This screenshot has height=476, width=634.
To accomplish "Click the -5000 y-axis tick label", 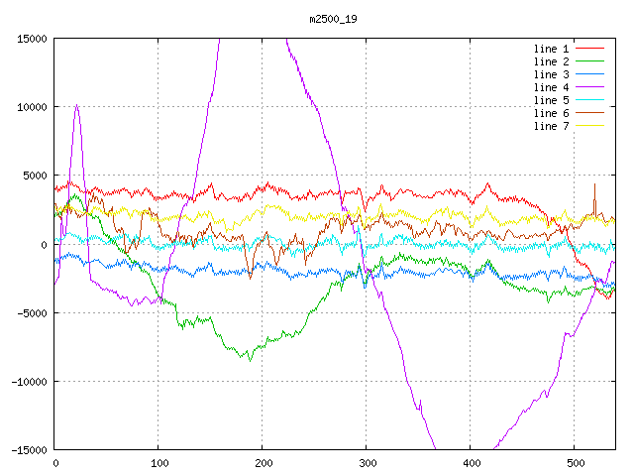I will click(x=32, y=313).
